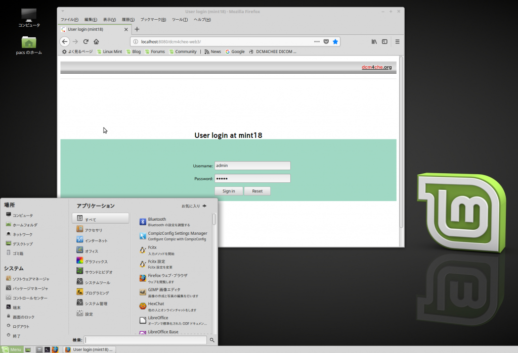
Task: Launch HexChat from applications list
Action: (174, 307)
